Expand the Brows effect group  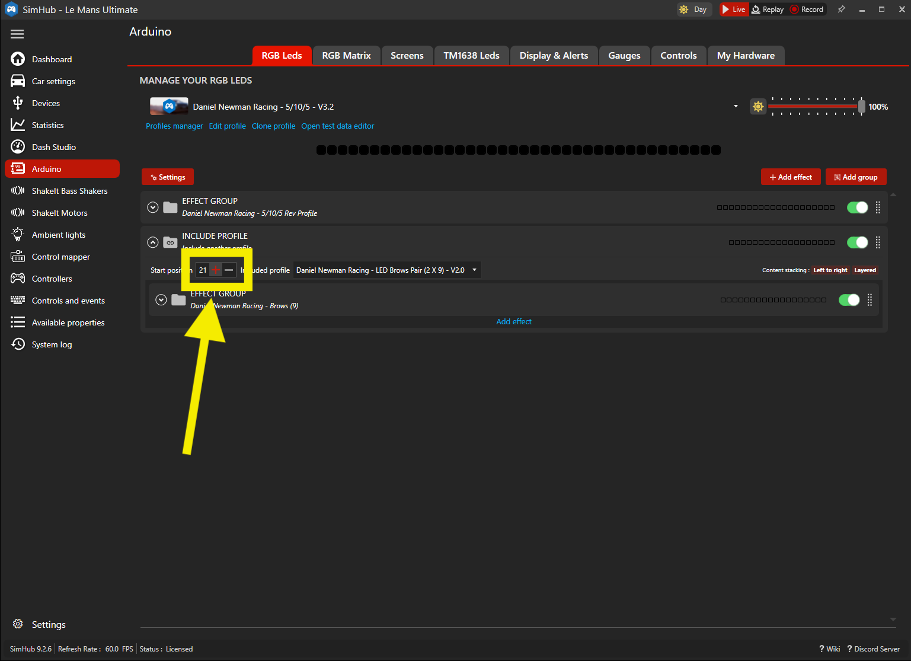pos(161,300)
